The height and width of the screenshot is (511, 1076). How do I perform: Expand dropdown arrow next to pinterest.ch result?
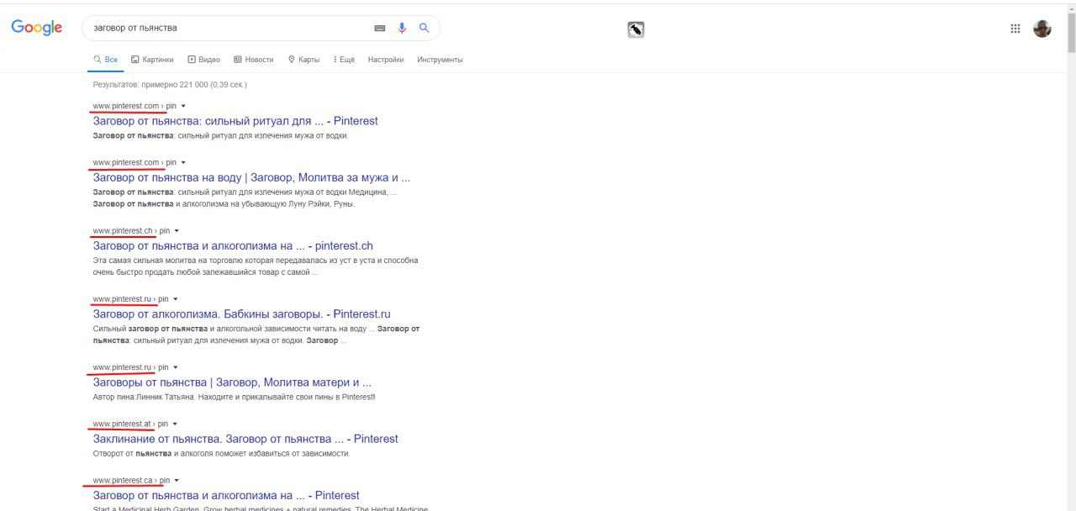coord(177,231)
